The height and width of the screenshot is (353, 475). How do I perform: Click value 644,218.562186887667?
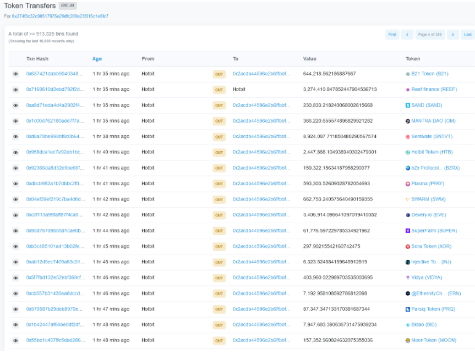click(329, 74)
